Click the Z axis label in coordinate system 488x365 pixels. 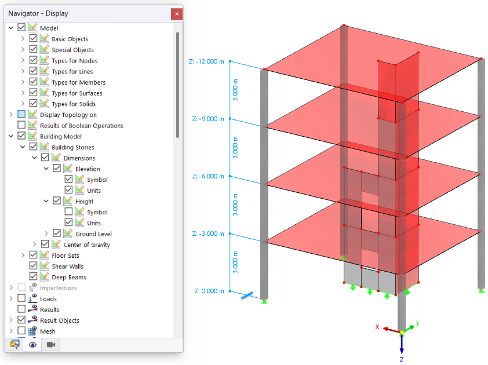(x=402, y=360)
